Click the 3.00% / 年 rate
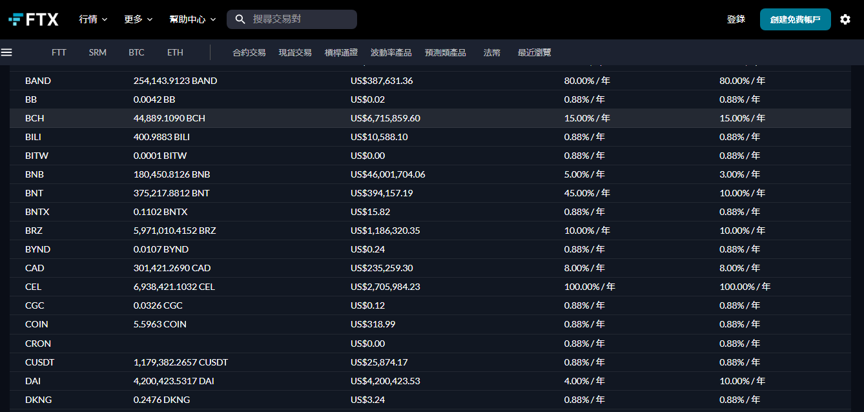This screenshot has height=412, width=864. coord(739,174)
